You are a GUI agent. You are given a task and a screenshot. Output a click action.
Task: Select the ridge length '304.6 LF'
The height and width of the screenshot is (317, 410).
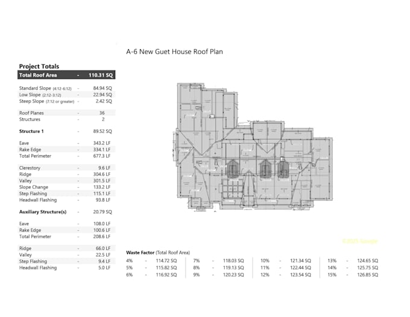point(102,175)
